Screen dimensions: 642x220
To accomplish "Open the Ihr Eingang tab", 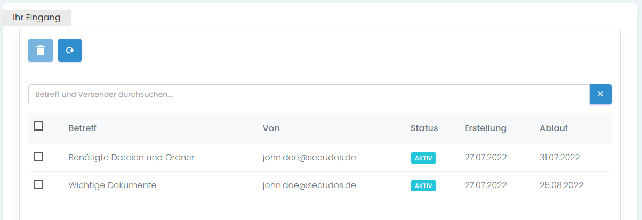I will tap(37, 18).
